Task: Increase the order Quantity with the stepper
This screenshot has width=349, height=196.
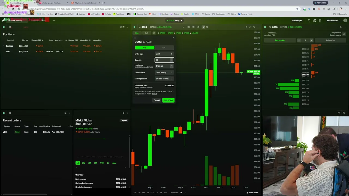Action: (x=172, y=59)
